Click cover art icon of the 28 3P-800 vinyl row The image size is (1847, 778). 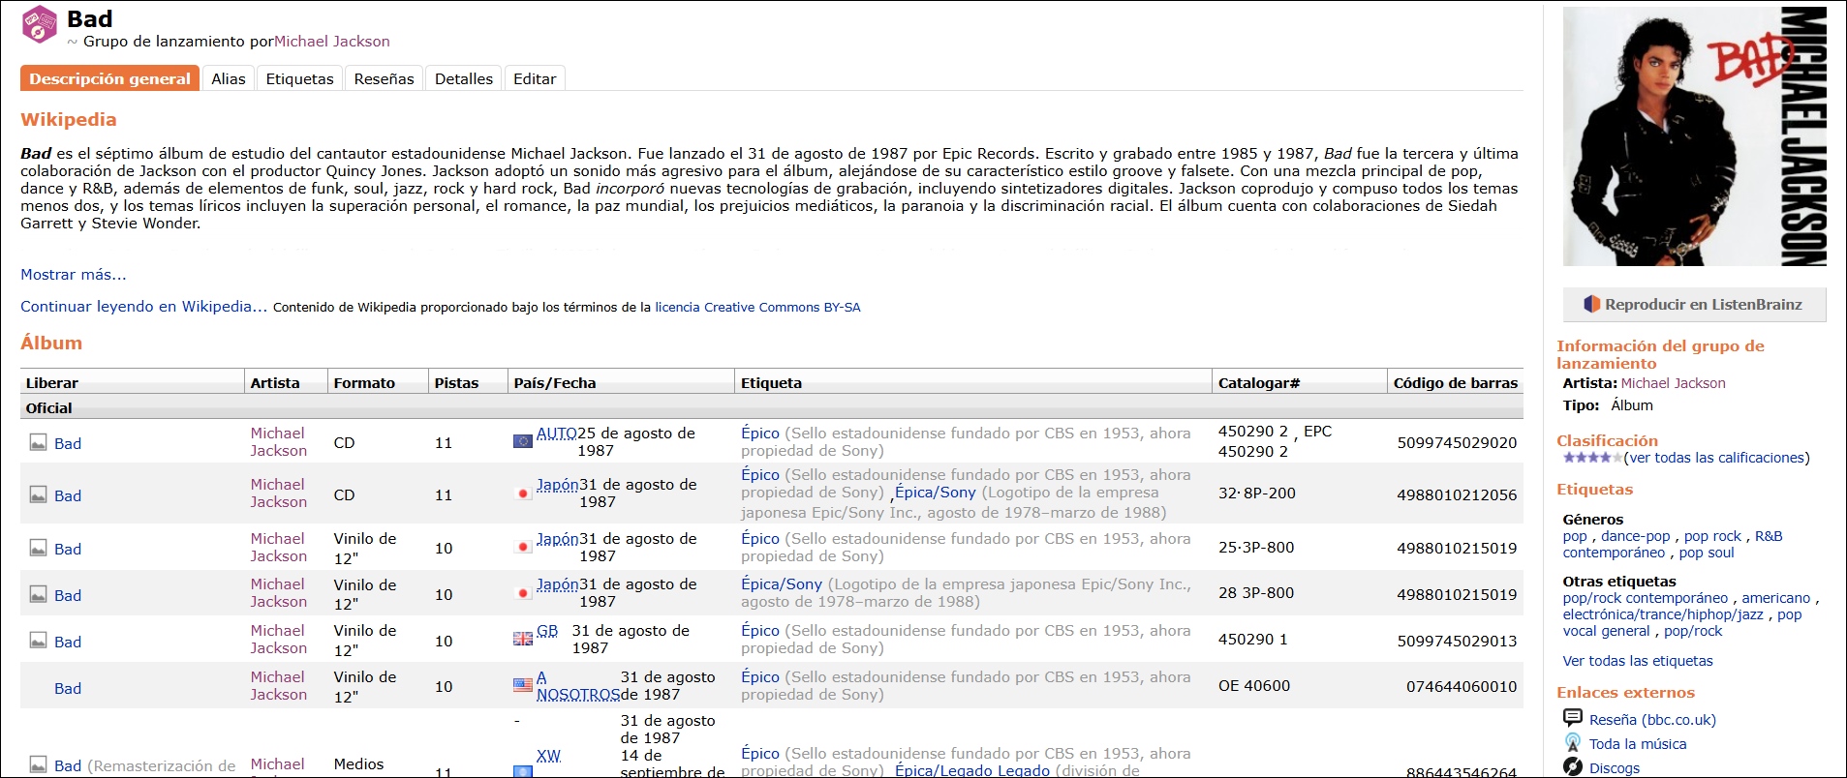coord(38,595)
